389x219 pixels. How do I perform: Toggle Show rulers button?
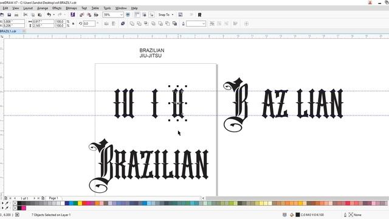137,15
